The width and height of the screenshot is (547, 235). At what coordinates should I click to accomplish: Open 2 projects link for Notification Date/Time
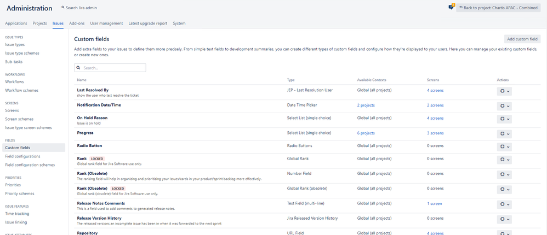tap(366, 105)
